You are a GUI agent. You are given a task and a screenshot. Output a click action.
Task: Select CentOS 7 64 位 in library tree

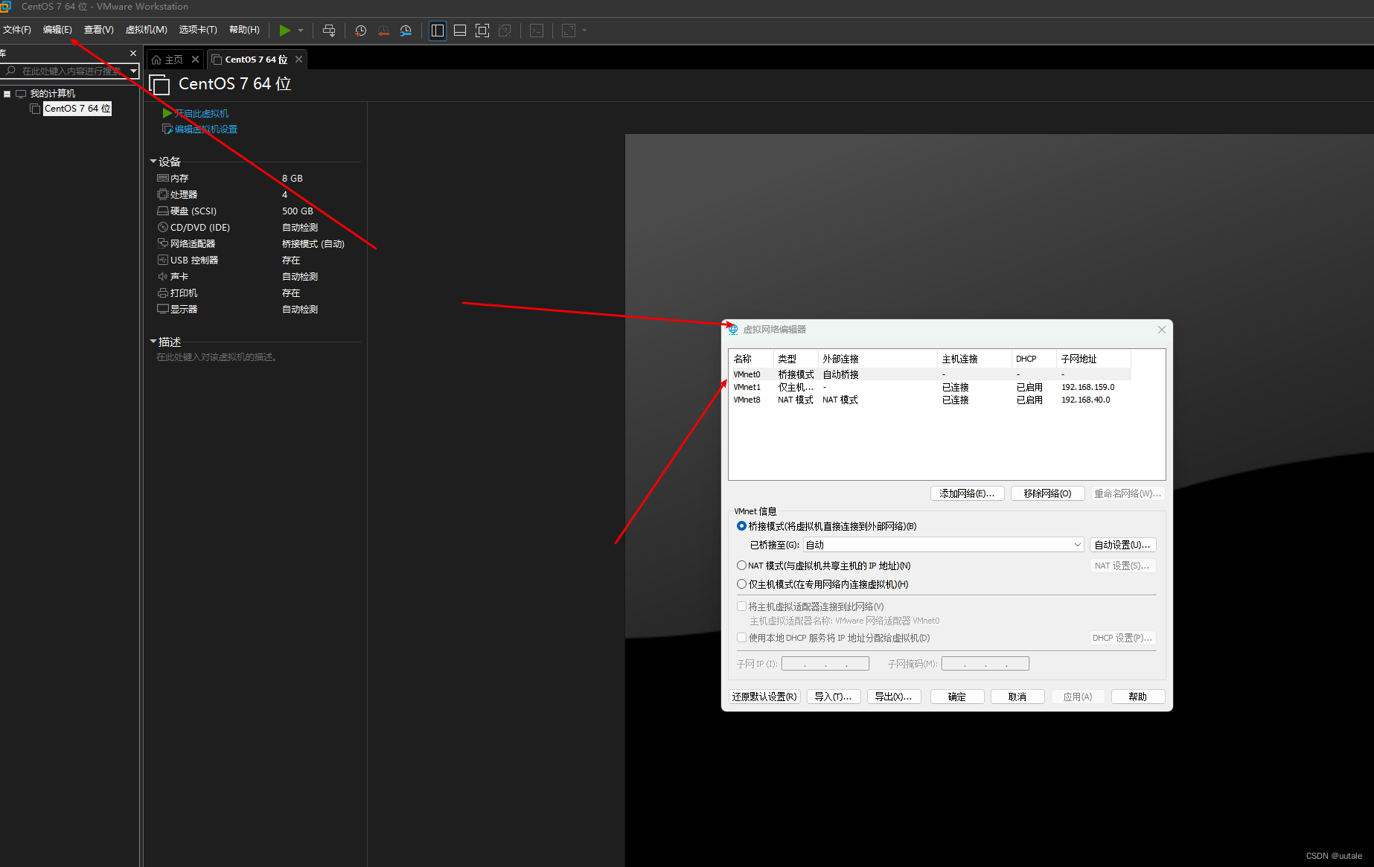tap(77, 109)
